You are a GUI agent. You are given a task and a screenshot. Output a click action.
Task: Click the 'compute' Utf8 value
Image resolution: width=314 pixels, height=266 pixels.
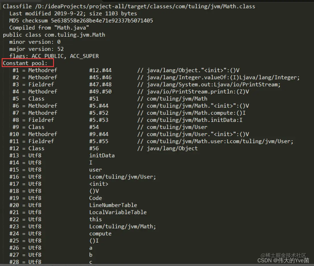100,234
